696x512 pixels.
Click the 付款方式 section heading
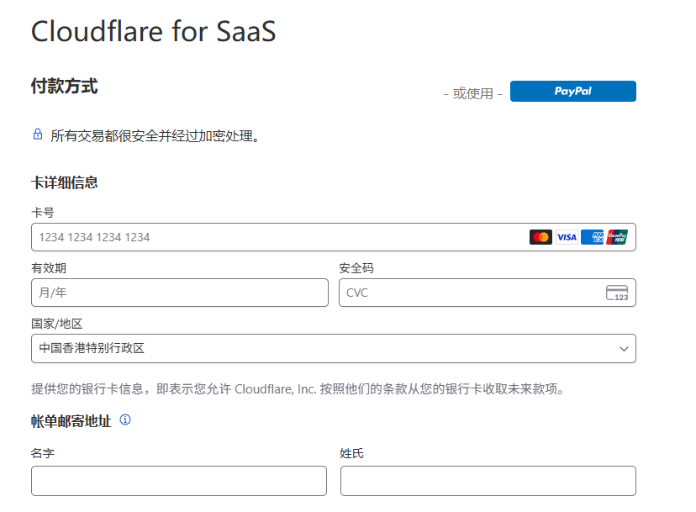pyautogui.click(x=64, y=86)
